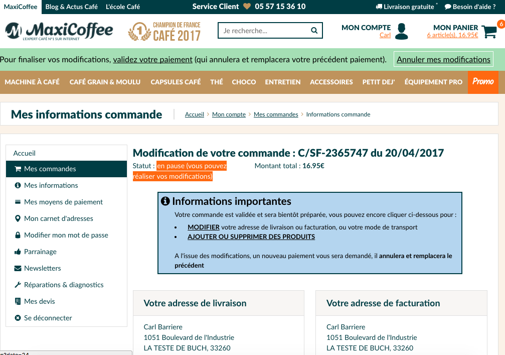Click MODIFIER to change delivery address
The image size is (505, 355).
[x=204, y=227]
